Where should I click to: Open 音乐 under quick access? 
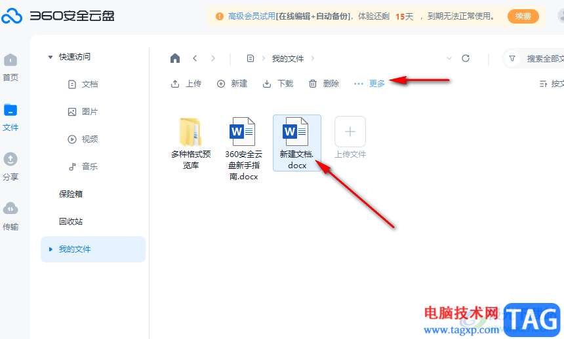click(83, 167)
